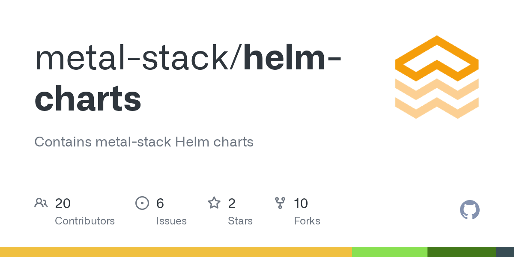This screenshot has width=514, height=257.
Task: Click the GitHub octocat logo
Action: (469, 210)
